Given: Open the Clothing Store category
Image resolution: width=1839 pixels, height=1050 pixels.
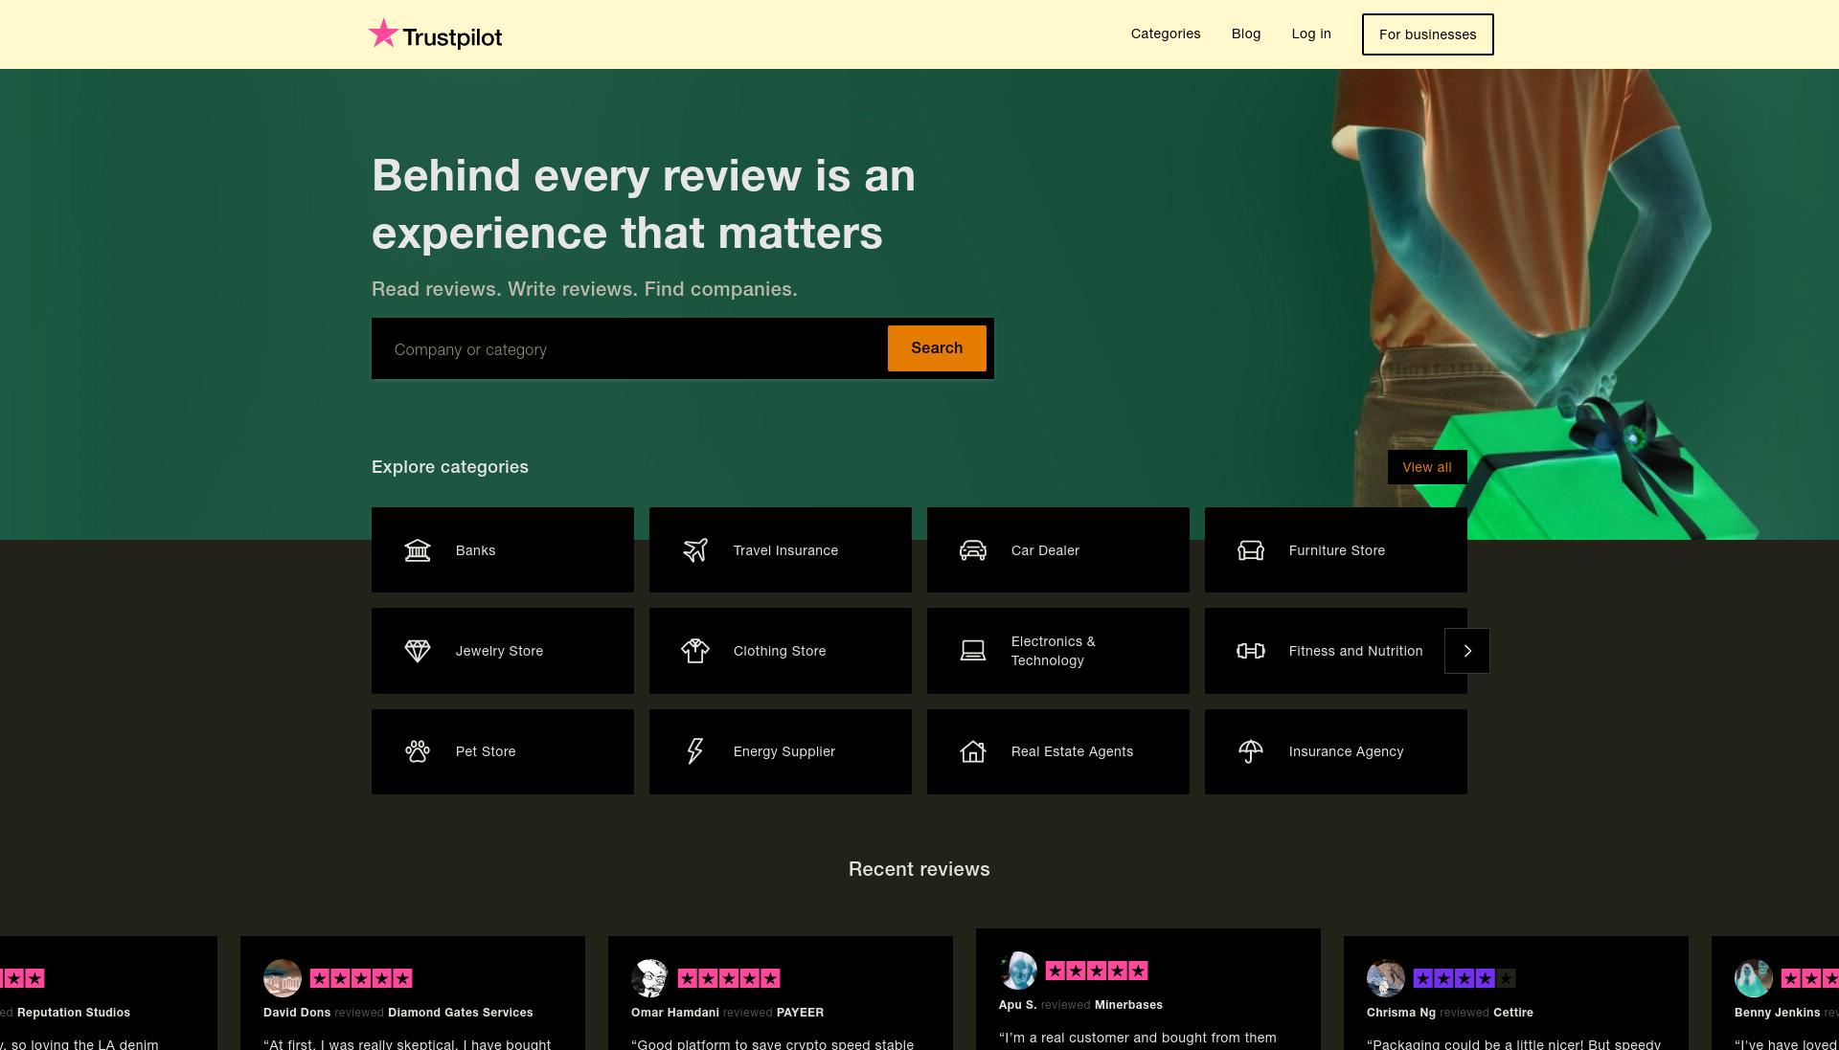Looking at the screenshot, I should 781,651.
